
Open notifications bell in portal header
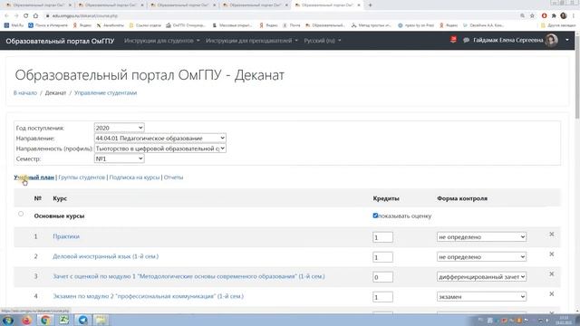point(453,40)
